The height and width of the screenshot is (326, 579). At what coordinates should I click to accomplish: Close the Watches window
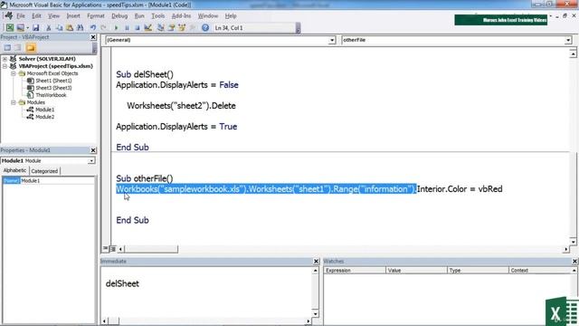click(x=574, y=262)
